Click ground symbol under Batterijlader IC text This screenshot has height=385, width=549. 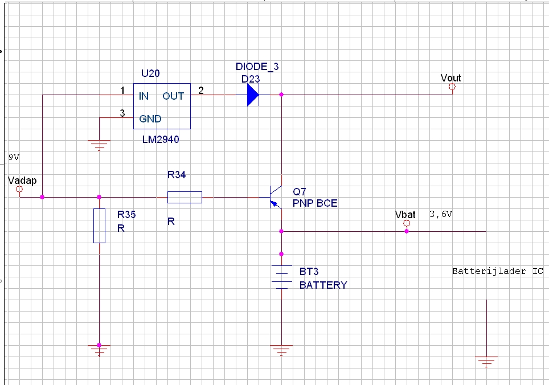pos(486,360)
